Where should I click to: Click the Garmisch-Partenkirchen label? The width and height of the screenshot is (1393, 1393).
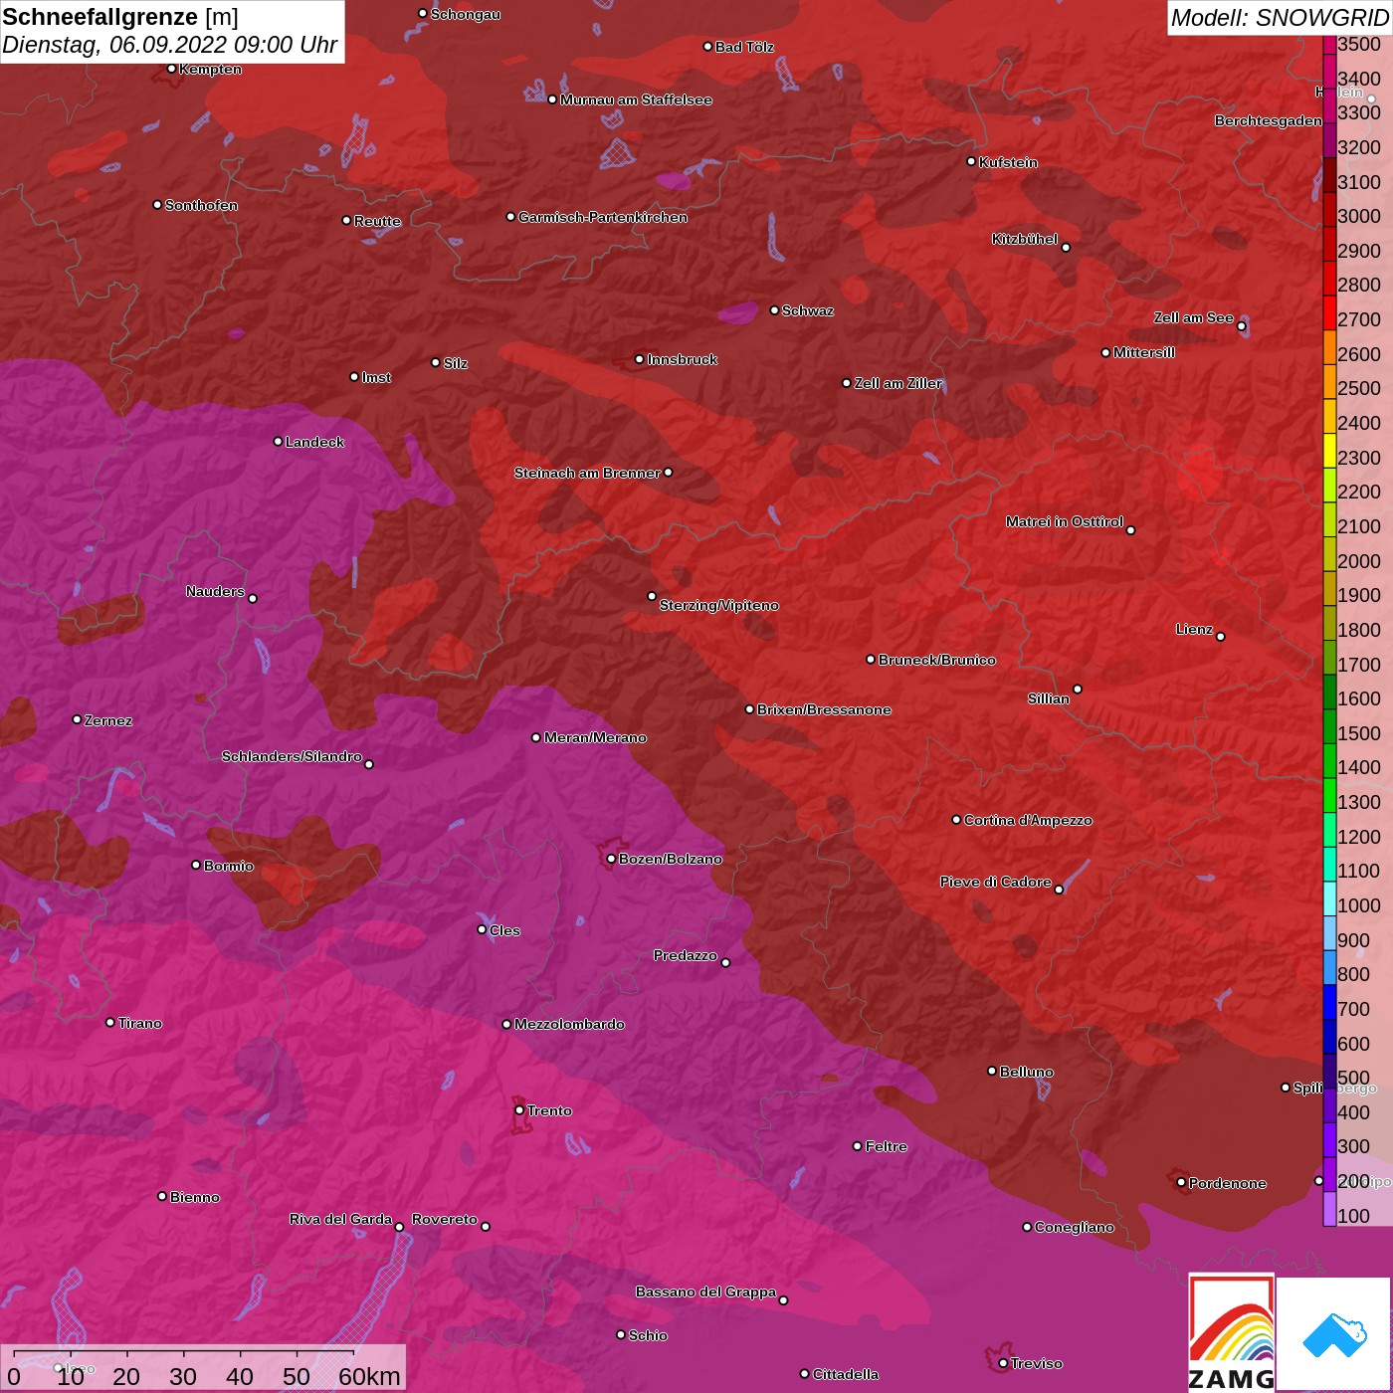(603, 217)
